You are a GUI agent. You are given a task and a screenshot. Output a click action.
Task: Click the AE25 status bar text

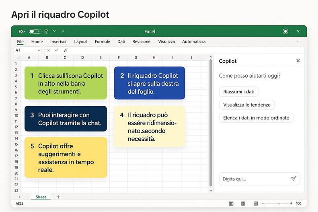(19, 204)
